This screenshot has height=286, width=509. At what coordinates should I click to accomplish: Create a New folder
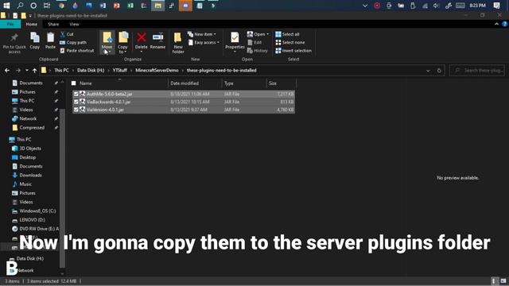178,43
